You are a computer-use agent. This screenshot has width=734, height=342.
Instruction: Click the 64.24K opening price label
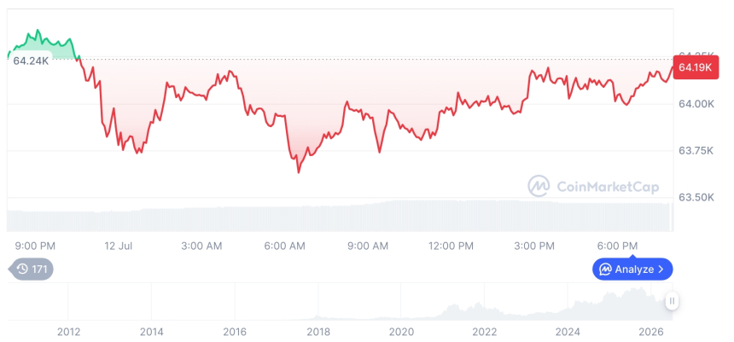[x=31, y=61]
